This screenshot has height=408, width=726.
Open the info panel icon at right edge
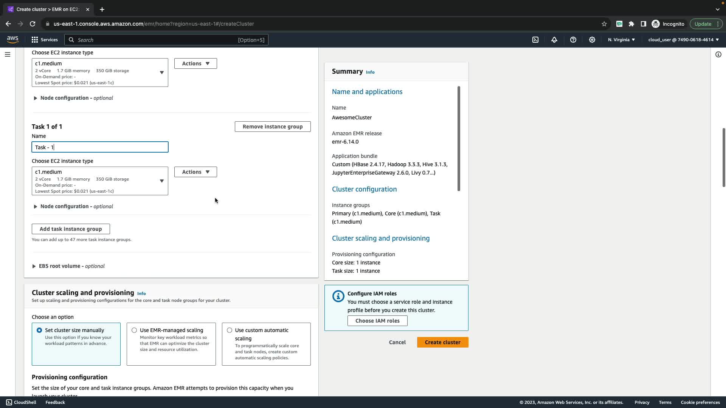pyautogui.click(x=718, y=54)
